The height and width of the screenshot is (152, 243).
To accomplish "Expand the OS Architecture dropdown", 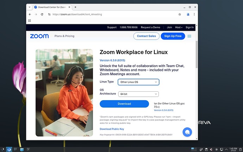I will [x=138, y=94].
